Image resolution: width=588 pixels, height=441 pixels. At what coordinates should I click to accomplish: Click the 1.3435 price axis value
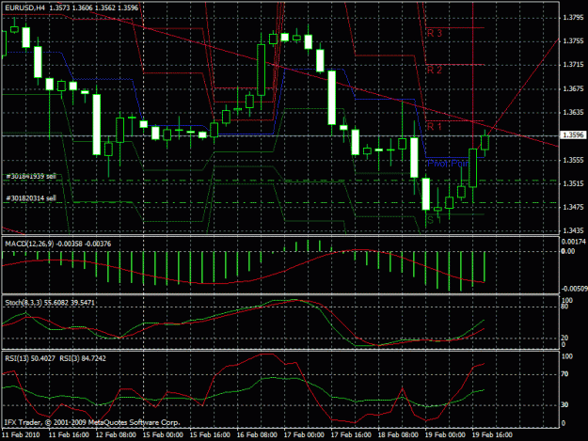(573, 230)
